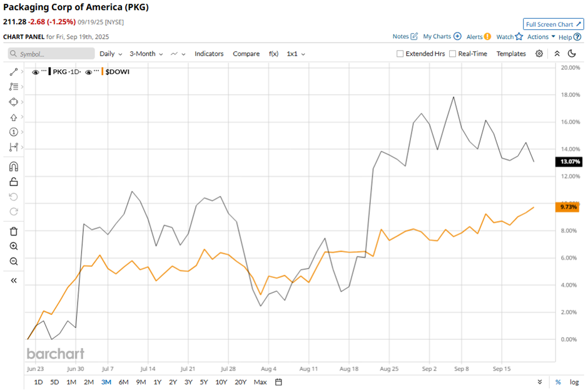Open the Templates menu

511,54
